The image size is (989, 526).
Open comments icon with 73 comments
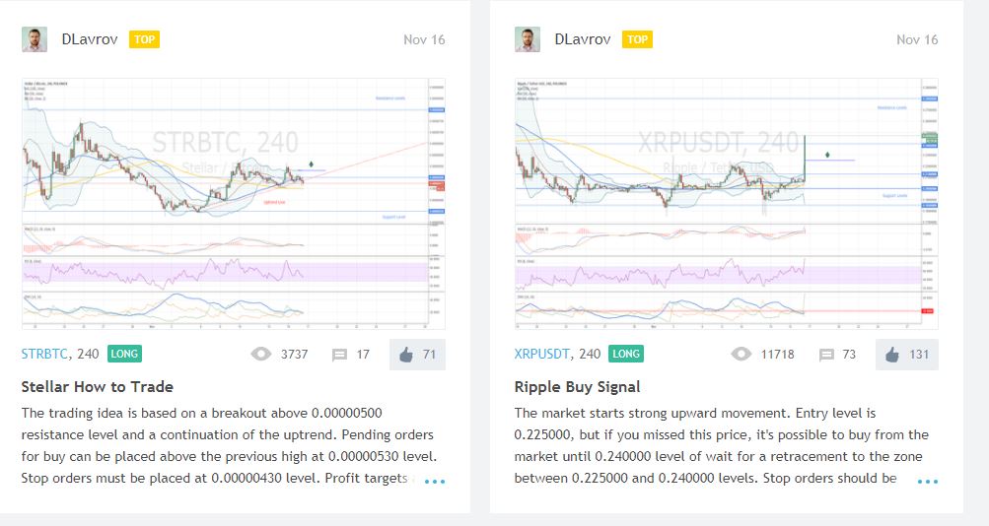(826, 355)
